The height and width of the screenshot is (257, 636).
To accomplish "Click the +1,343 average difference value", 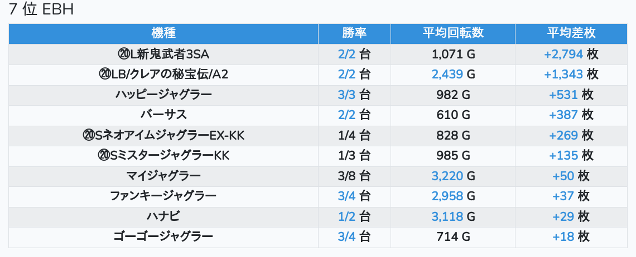I will [x=563, y=74].
